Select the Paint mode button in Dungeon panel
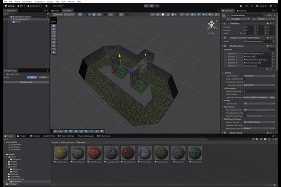The image size is (281, 187). (x=43, y=77)
